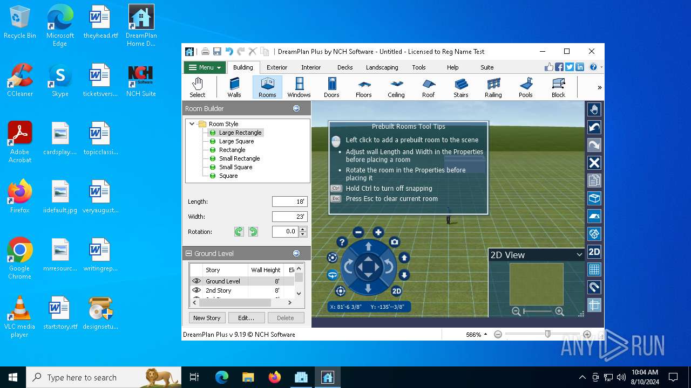The width and height of the screenshot is (691, 388).
Task: Click the pan hand icon in right sidebar
Action: pos(594,109)
